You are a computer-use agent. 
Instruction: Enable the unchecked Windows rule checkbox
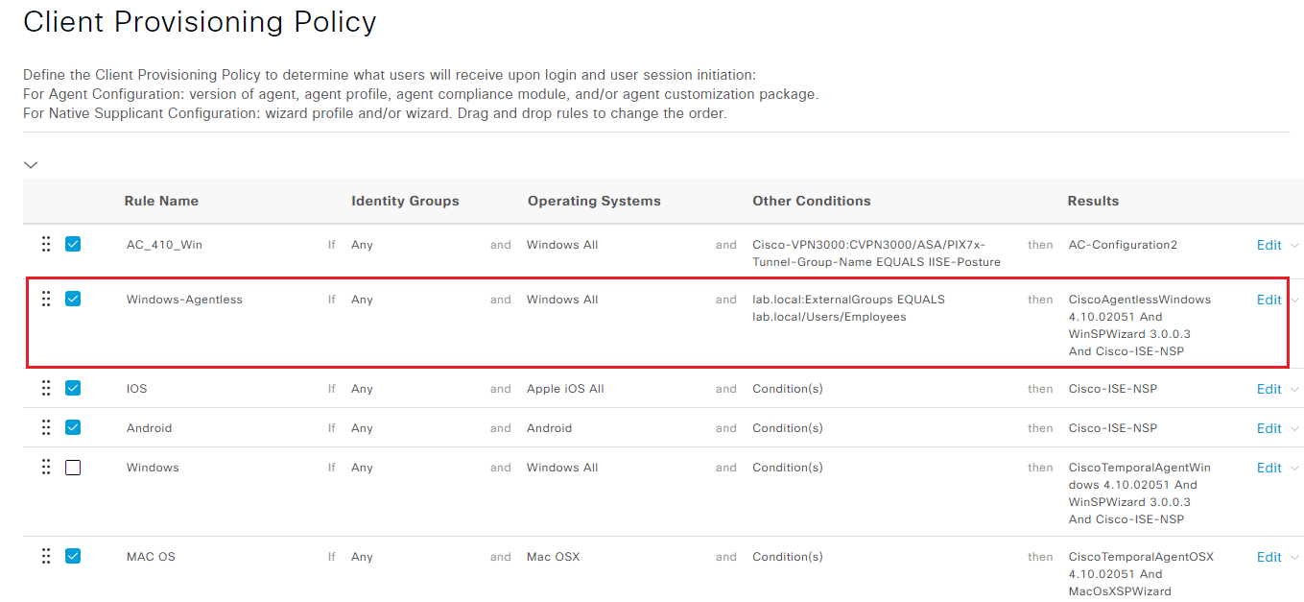tap(73, 468)
